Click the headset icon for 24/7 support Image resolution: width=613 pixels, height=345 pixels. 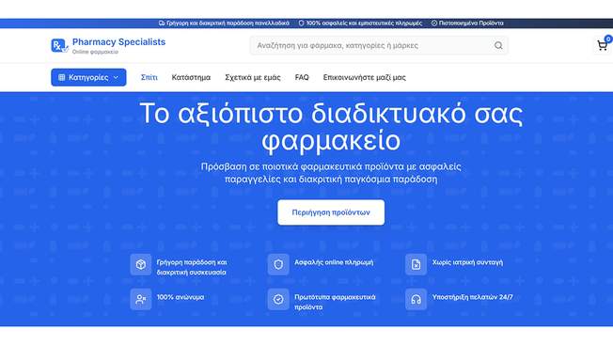(416, 299)
